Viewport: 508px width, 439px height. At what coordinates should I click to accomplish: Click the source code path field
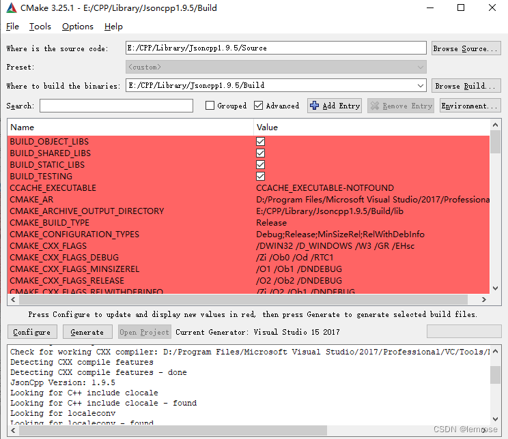[276, 48]
